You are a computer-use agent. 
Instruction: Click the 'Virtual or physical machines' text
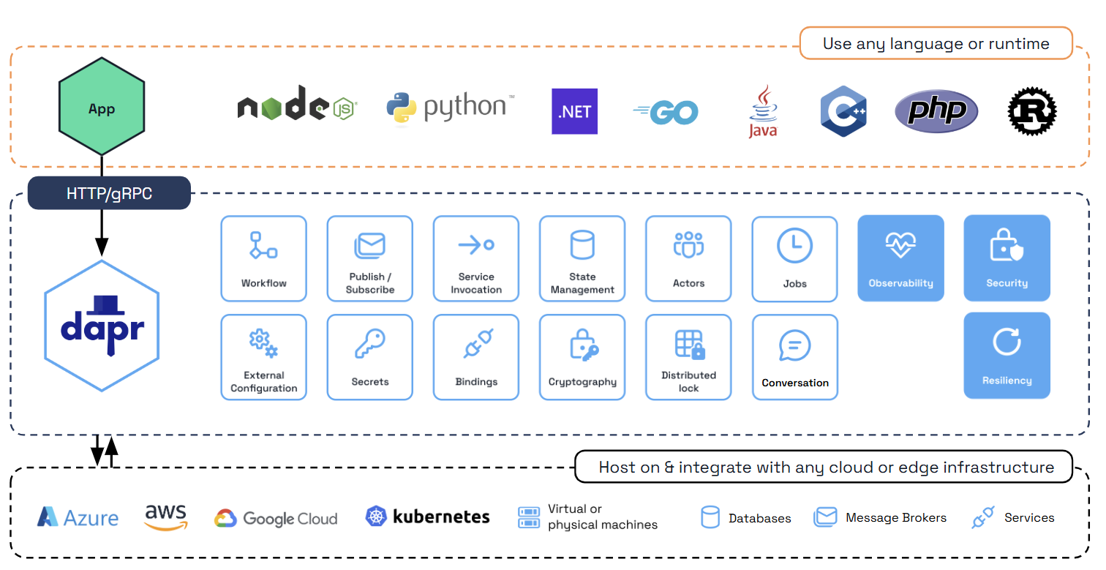tap(603, 517)
